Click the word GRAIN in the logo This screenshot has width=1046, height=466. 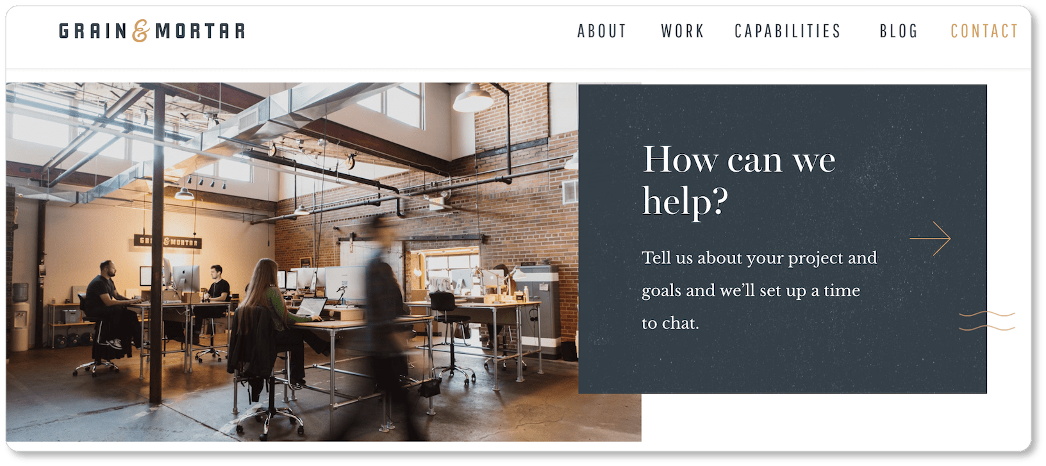coord(93,31)
